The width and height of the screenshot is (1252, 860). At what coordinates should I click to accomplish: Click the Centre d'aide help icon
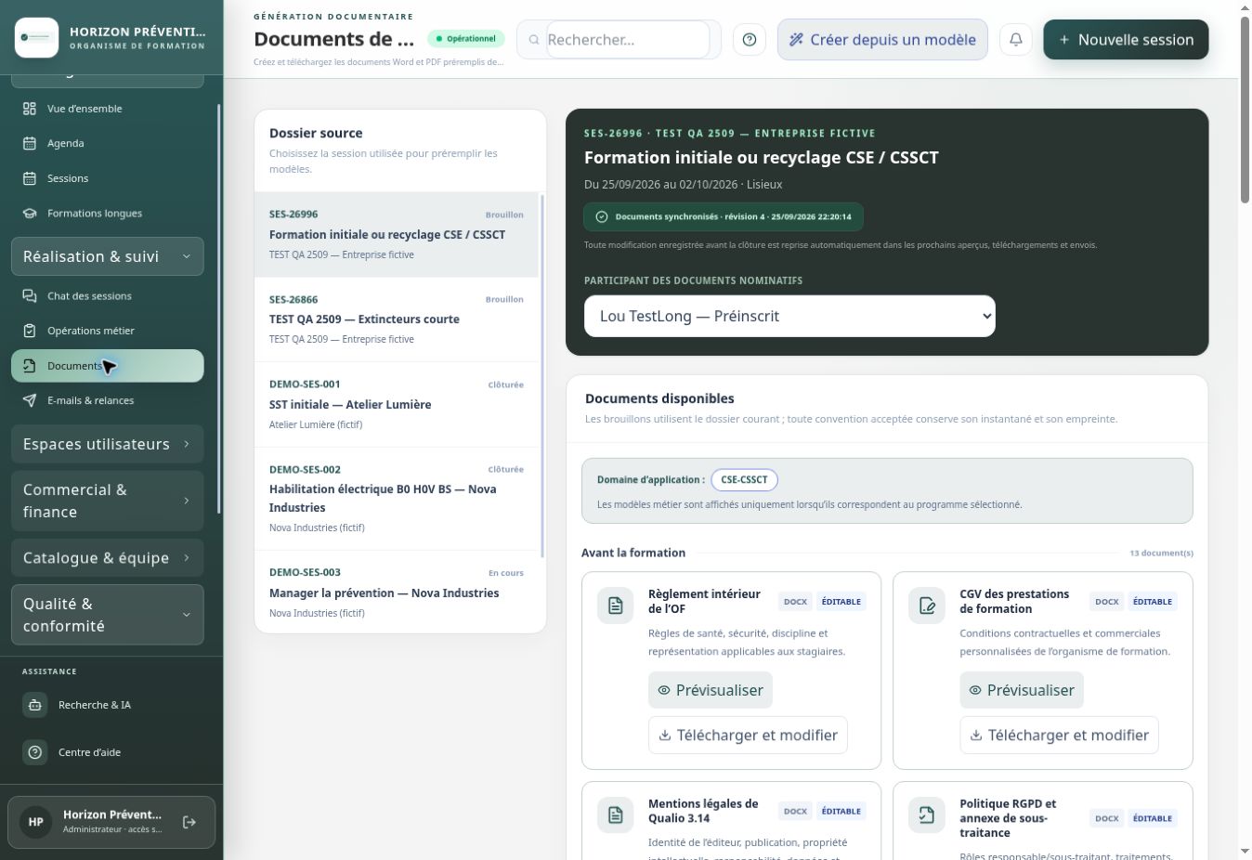point(35,752)
